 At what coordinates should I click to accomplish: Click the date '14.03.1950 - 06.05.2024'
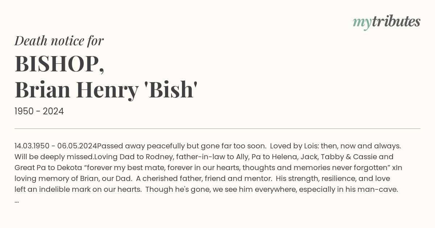click(x=55, y=146)
